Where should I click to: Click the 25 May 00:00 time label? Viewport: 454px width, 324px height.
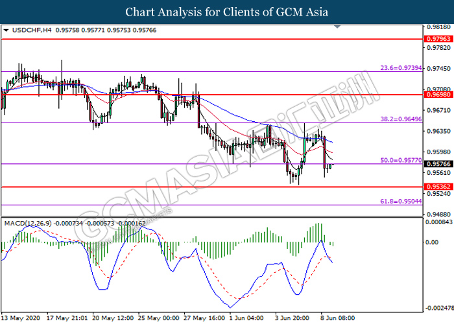(158, 318)
